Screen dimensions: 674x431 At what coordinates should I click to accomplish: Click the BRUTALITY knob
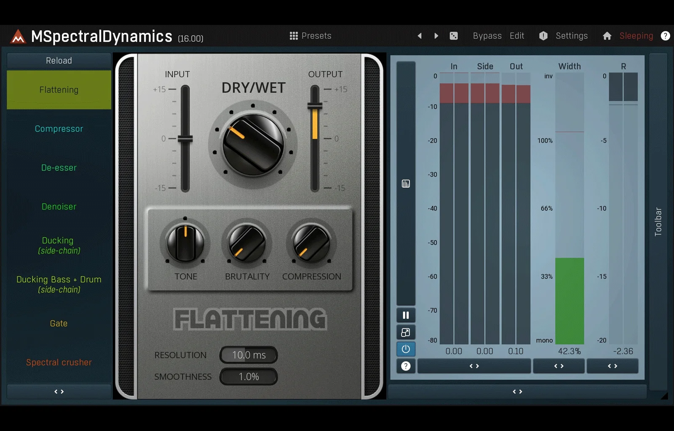click(247, 243)
